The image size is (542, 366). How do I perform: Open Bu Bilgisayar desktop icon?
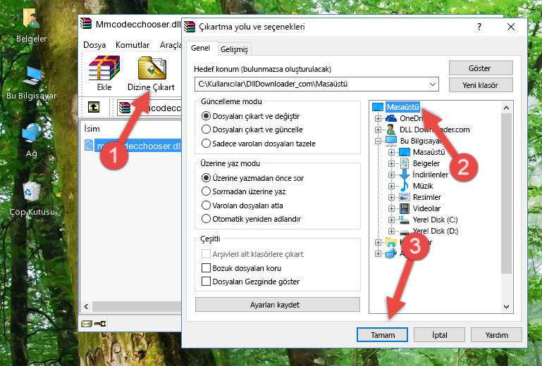click(32, 76)
